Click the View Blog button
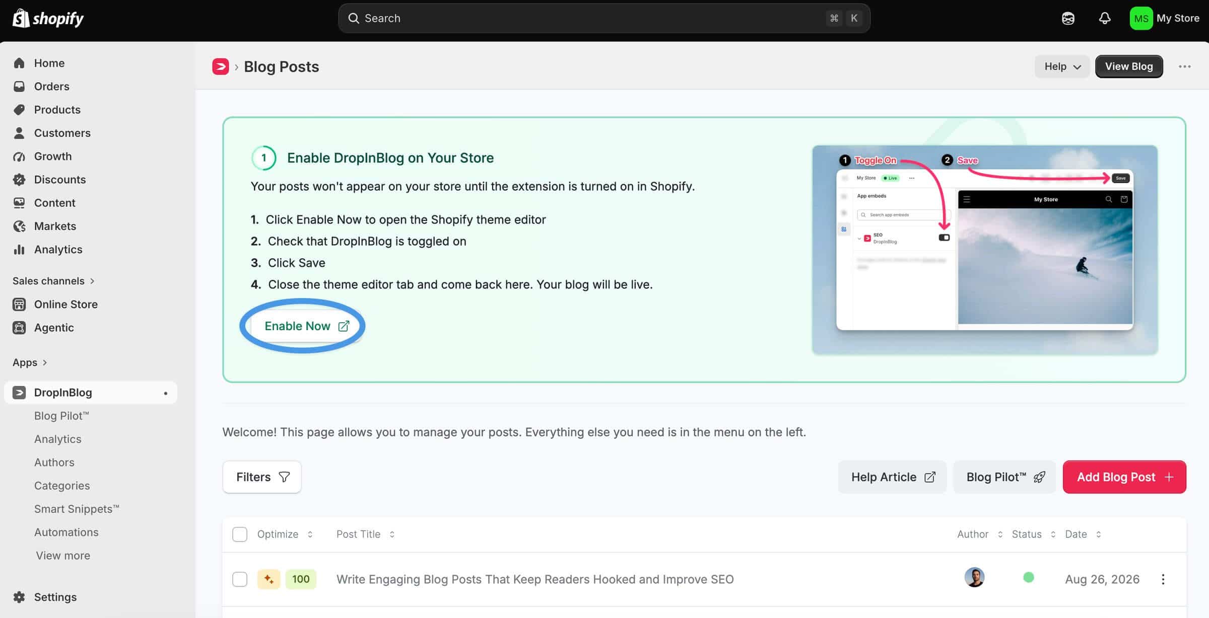This screenshot has width=1209, height=618. pos(1129,66)
